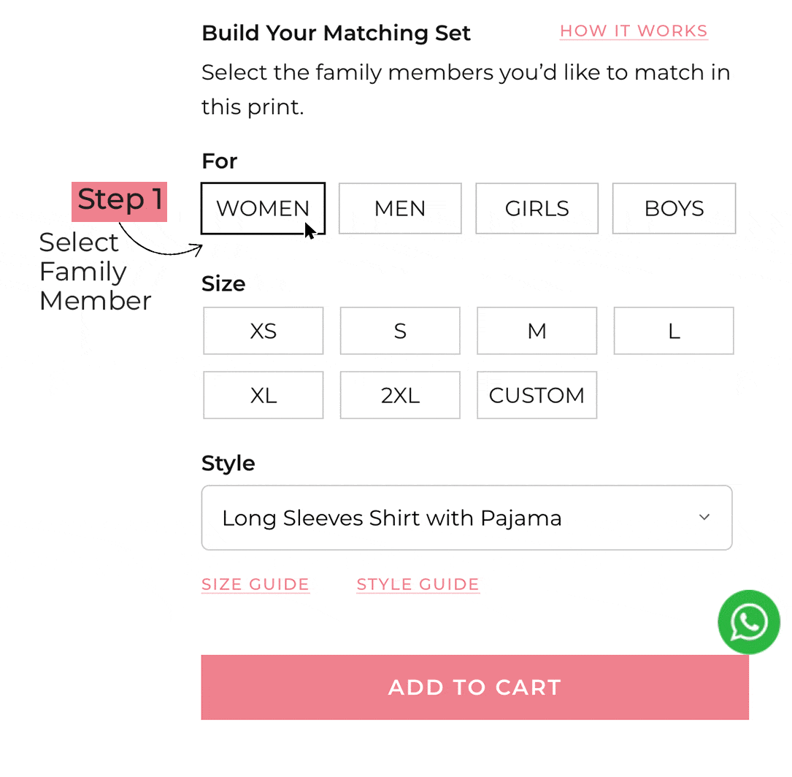The image size is (792, 777).
Task: Click the Style dropdown chevron arrow
Action: pos(704,517)
